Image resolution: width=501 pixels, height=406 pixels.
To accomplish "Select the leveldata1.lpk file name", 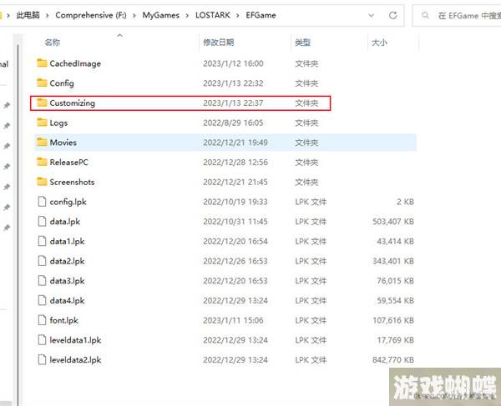I will click(75, 340).
